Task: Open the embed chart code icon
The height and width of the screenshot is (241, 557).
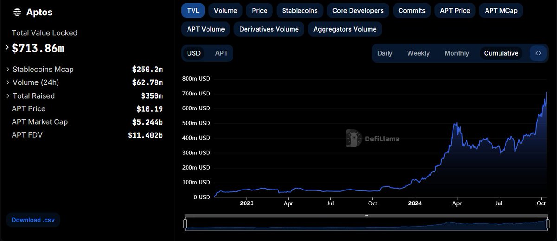Action: coord(538,53)
